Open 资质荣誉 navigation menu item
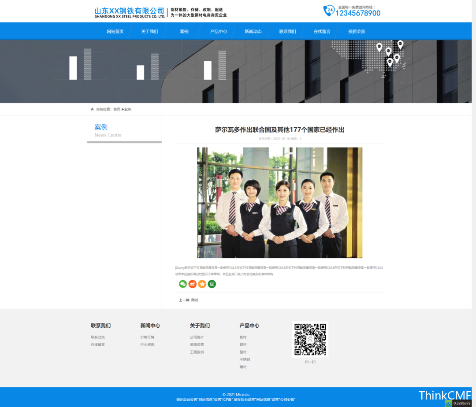This screenshot has height=407, width=476. tap(356, 31)
